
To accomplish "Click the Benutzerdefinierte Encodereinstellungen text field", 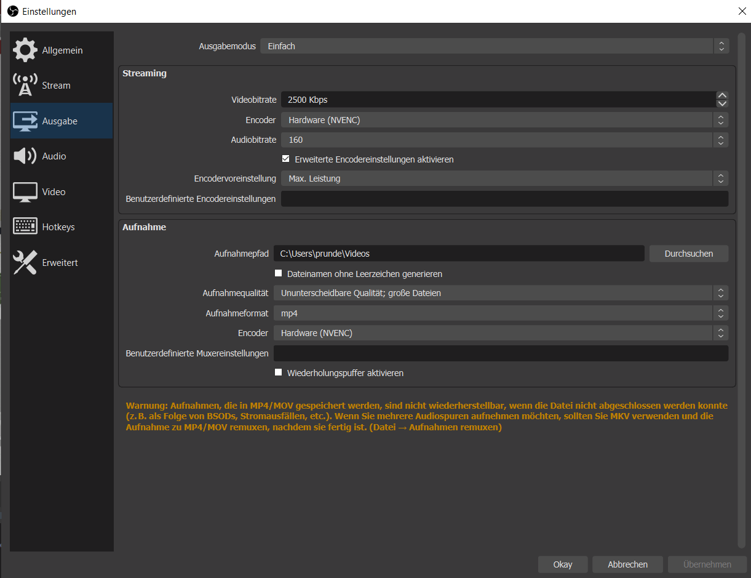I will click(x=504, y=199).
